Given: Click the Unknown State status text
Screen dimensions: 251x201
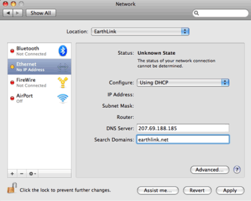Looking at the screenshot, I should [x=156, y=53].
